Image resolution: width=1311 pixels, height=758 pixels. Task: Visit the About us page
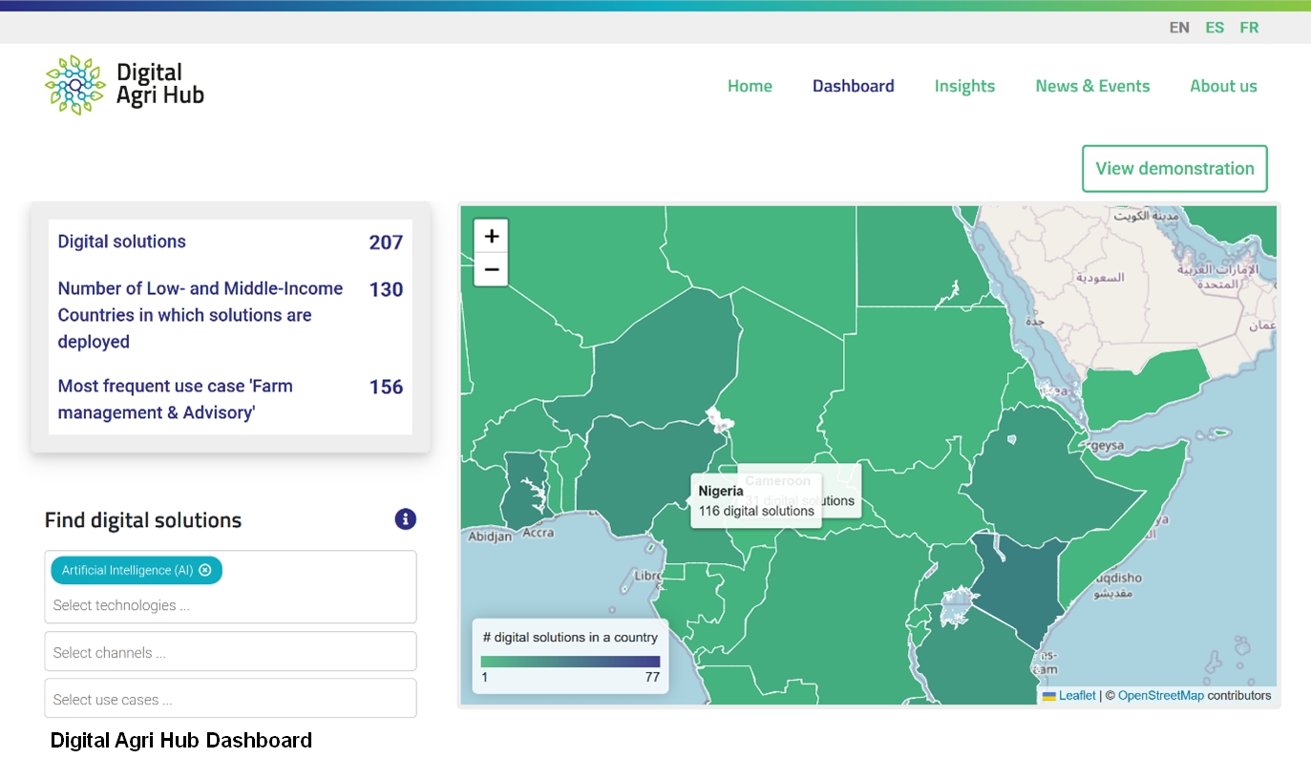1223,86
